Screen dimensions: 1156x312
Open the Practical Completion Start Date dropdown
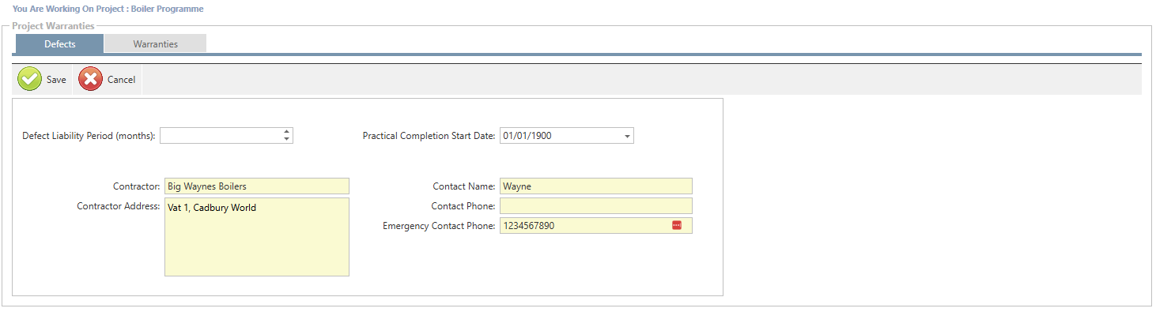pos(627,136)
